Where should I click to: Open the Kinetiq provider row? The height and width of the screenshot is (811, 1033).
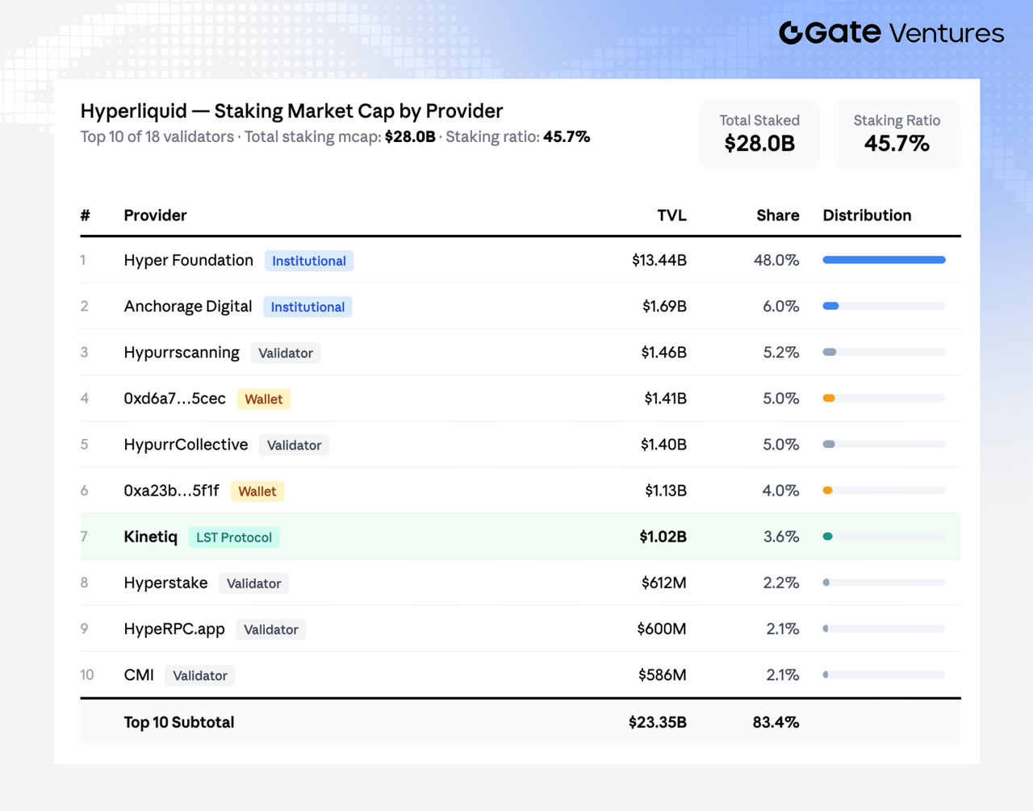pos(521,537)
